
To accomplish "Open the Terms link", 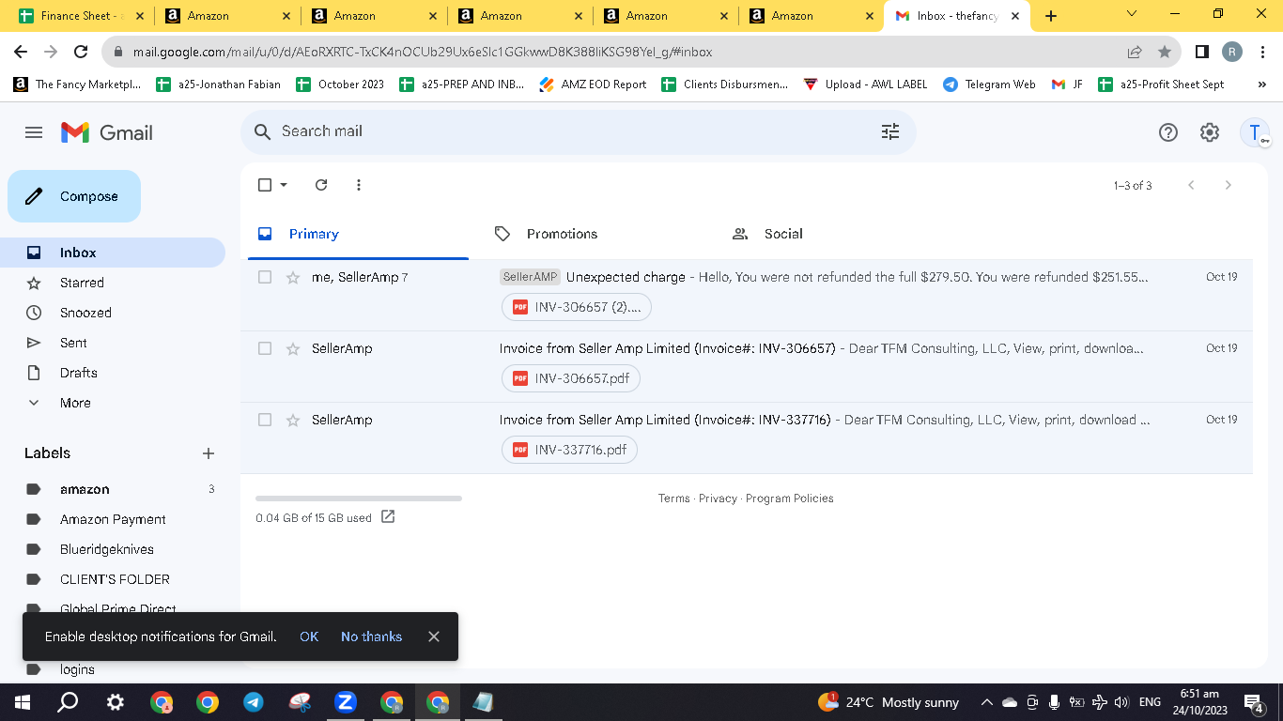I will [x=673, y=499].
